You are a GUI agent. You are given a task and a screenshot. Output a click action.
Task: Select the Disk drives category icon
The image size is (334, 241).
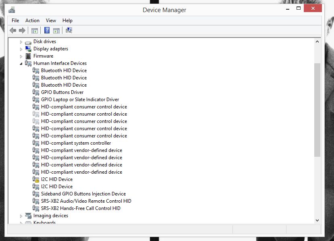pos(28,42)
